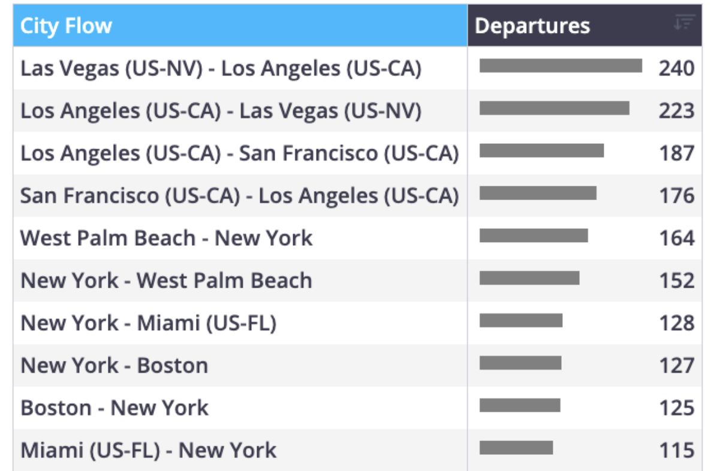Select San Francisco to Los Angeles row
The width and height of the screenshot is (717, 471).
pos(357,196)
